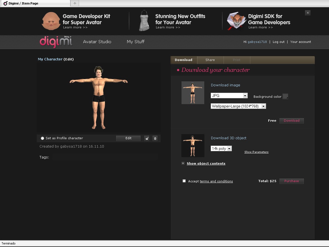Open Avatar Studio menu

point(97,42)
